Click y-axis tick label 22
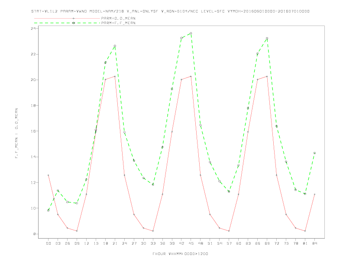The image size is (343, 265). pyautogui.click(x=33, y=54)
